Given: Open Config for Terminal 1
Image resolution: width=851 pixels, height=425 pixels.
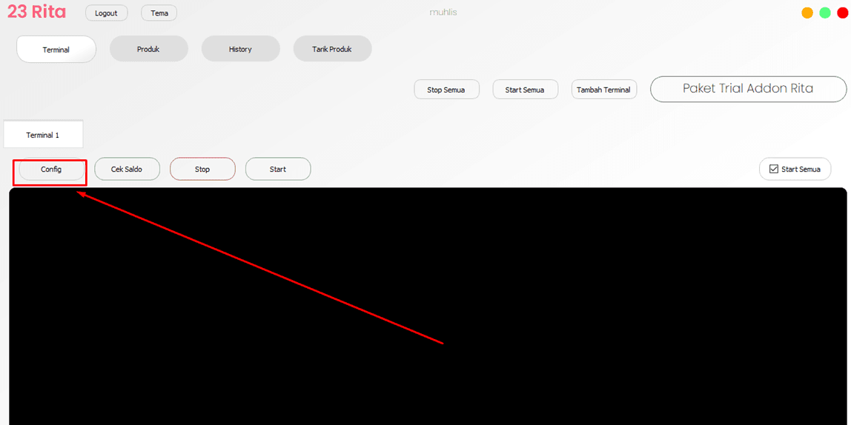Looking at the screenshot, I should pos(51,170).
